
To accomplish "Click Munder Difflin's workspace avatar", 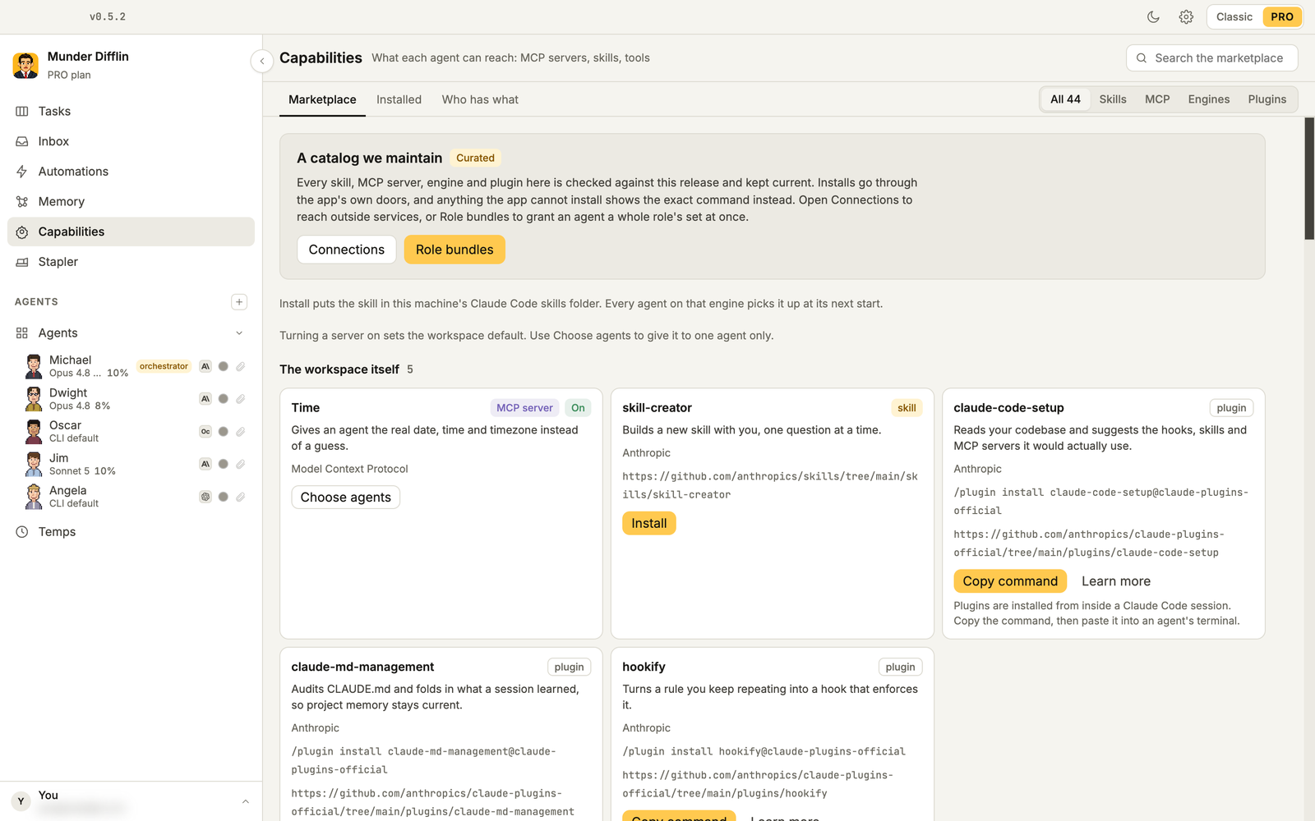I will pyautogui.click(x=25, y=65).
